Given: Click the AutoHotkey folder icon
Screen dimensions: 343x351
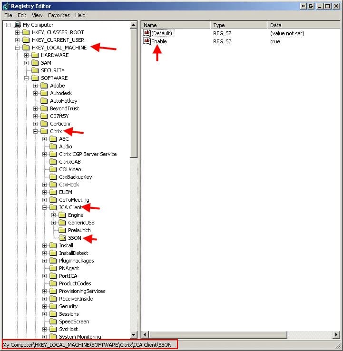Looking at the screenshot, I should coord(44,101).
